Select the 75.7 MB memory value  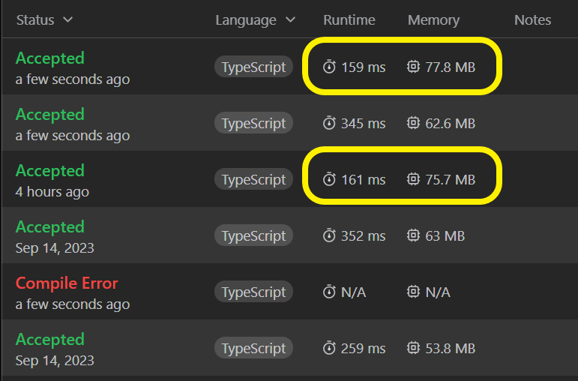(x=451, y=179)
